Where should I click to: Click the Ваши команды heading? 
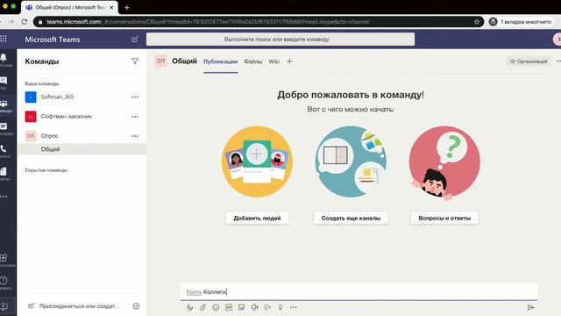click(42, 84)
